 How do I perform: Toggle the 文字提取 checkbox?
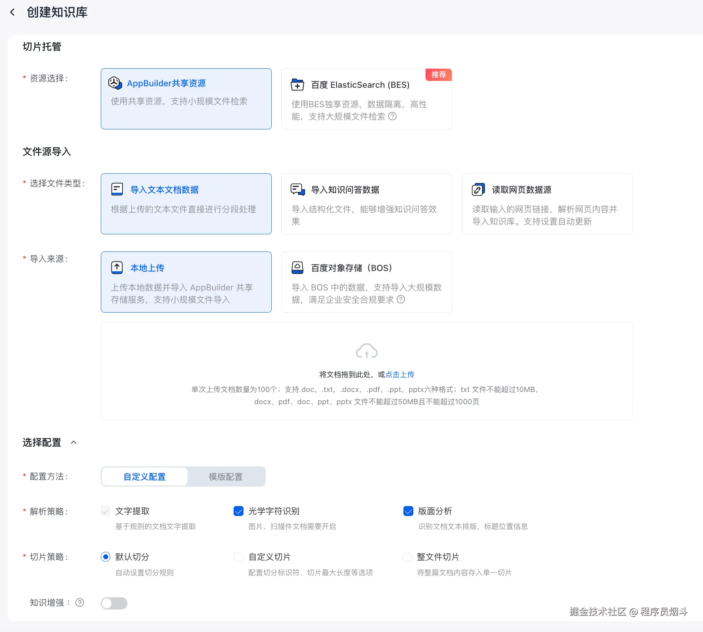pos(106,511)
